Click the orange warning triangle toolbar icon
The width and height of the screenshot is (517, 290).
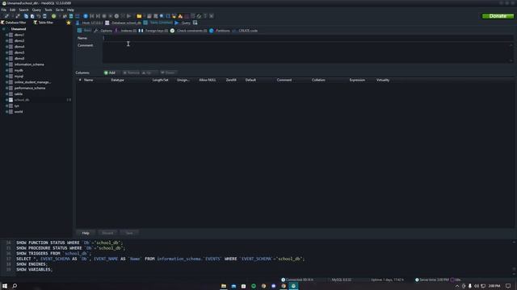coord(180,16)
